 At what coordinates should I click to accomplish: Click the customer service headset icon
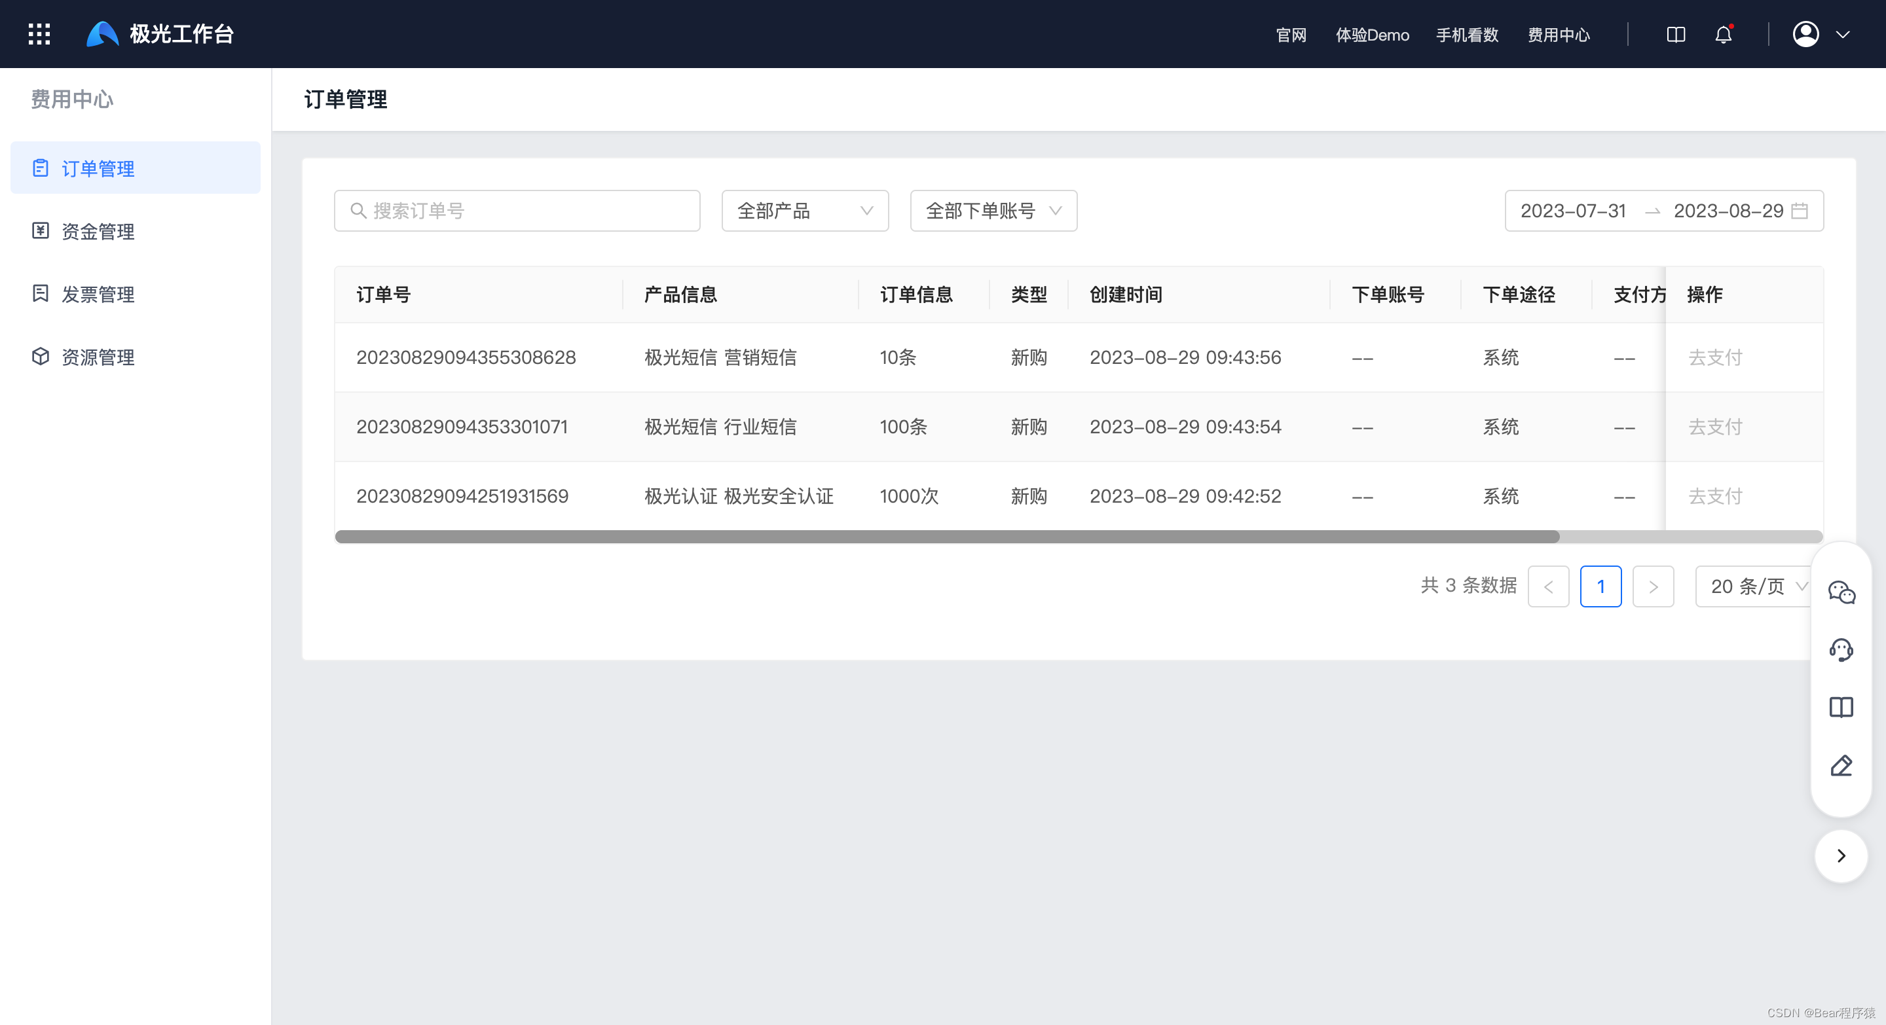1841,650
